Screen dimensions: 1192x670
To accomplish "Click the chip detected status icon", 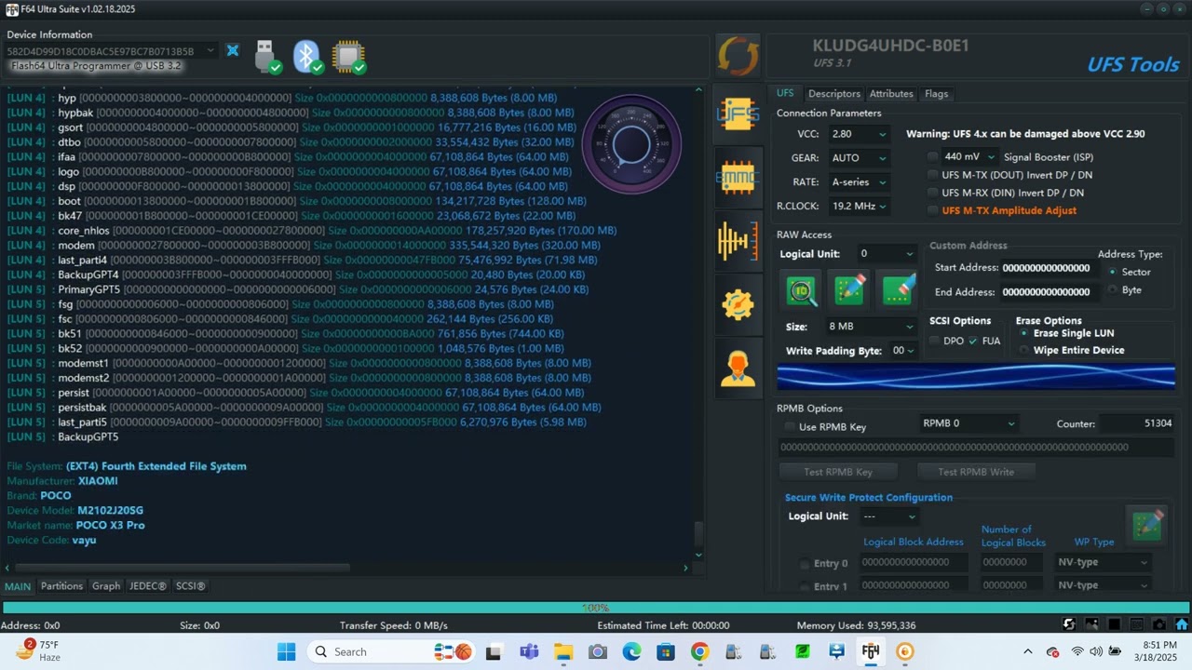I will click(349, 56).
